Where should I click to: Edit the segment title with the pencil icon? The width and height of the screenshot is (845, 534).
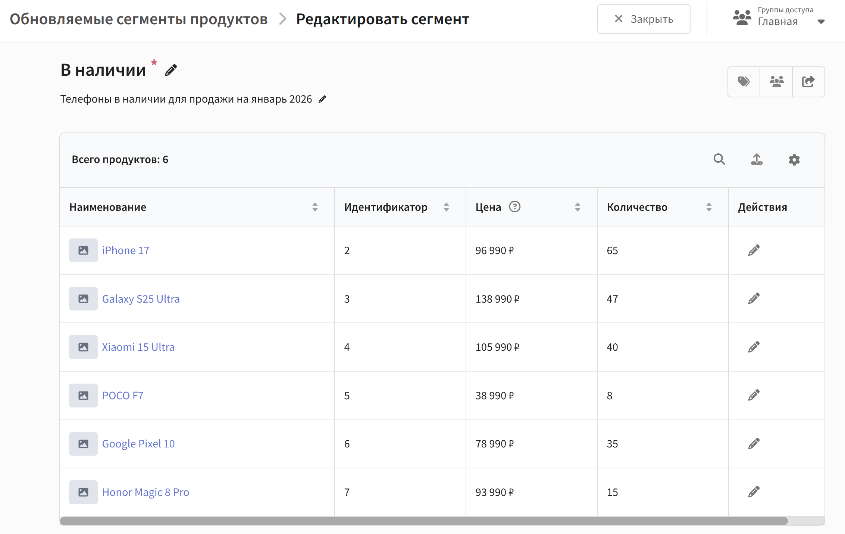click(171, 70)
